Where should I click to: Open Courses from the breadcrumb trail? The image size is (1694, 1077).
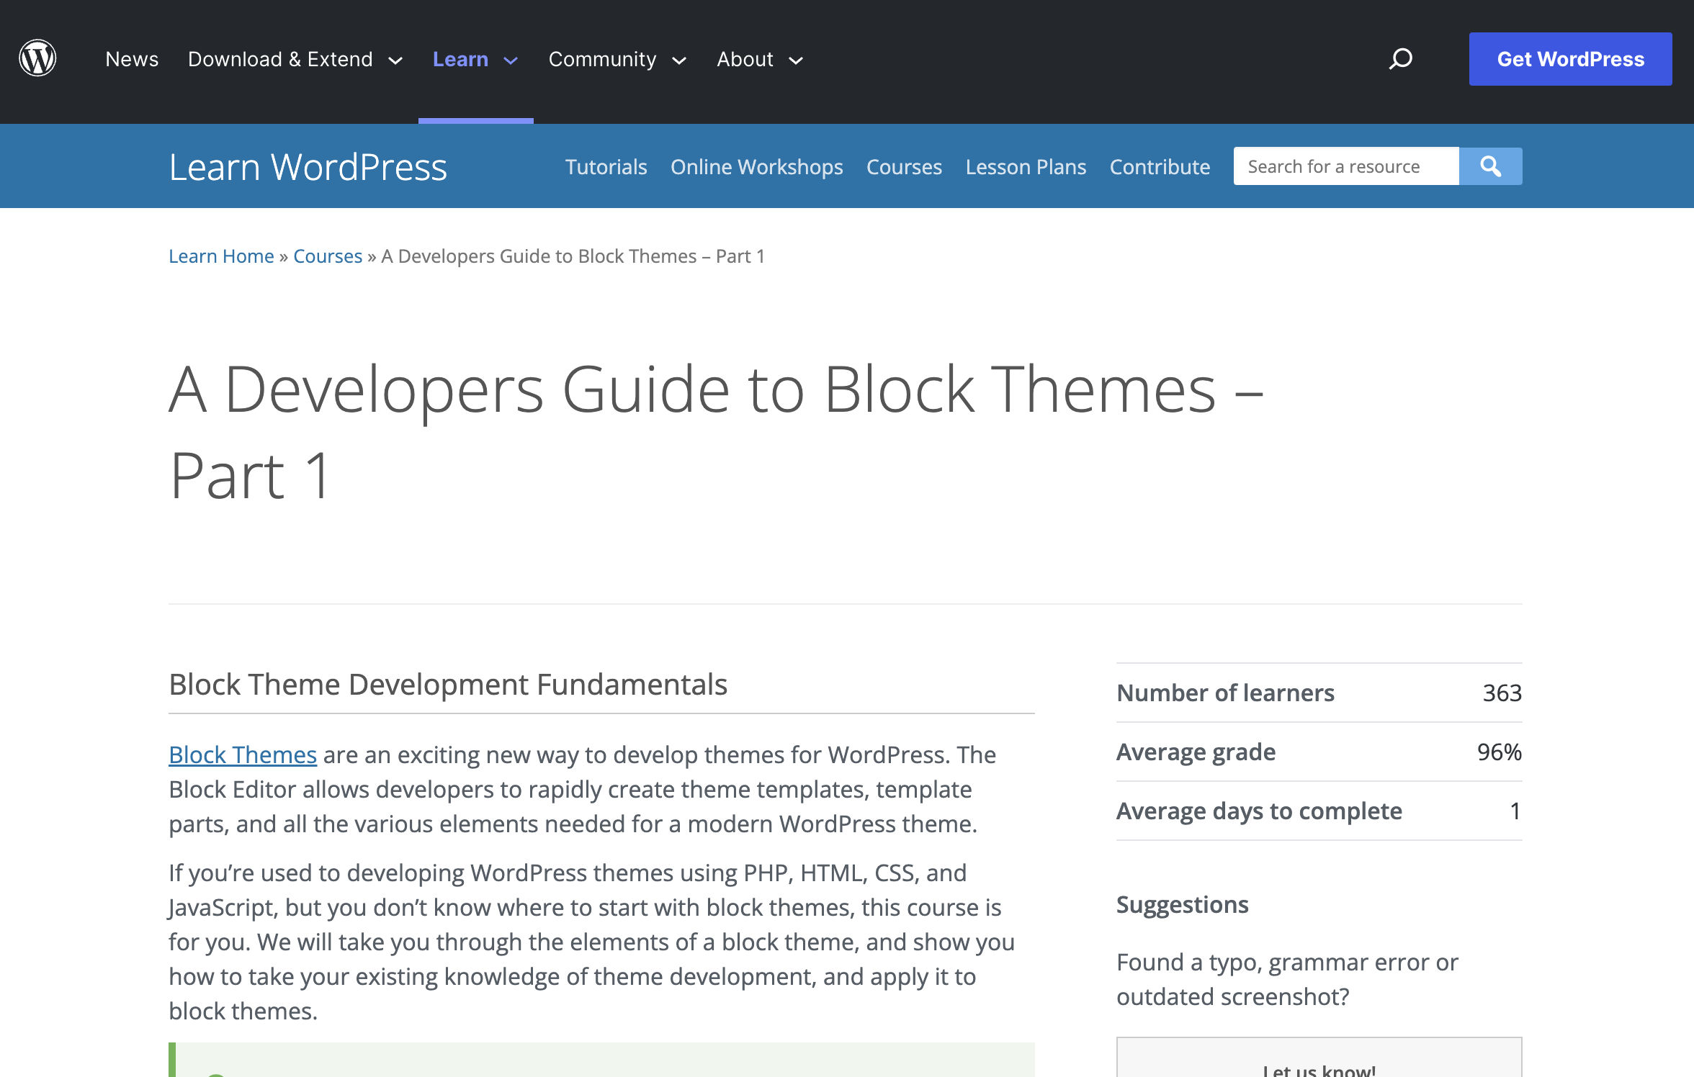pos(328,256)
